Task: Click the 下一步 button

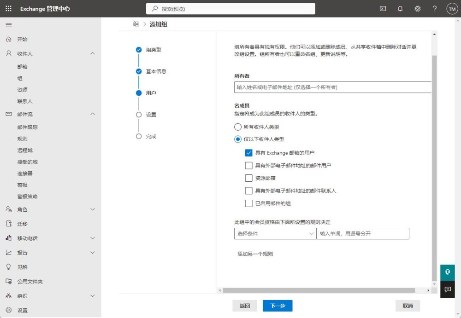Action: (278, 306)
